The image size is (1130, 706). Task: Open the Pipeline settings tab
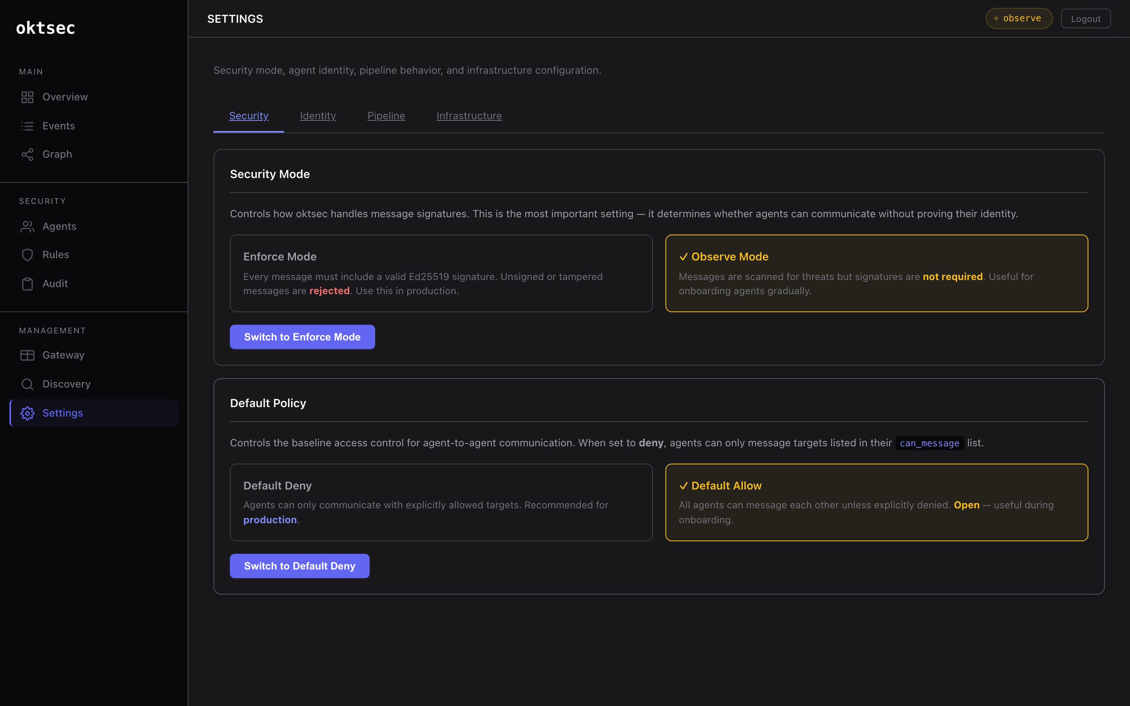click(386, 116)
